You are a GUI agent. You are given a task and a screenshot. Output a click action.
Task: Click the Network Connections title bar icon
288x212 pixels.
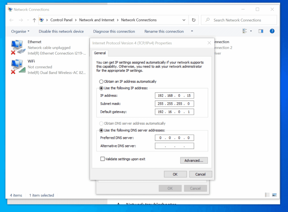[x=10, y=9]
